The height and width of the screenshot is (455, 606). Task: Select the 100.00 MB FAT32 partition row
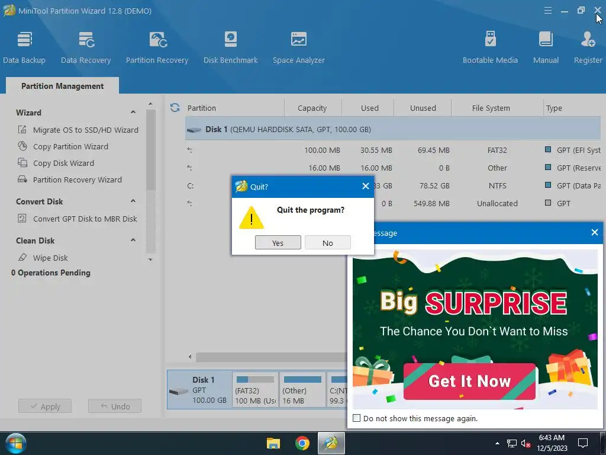coord(392,150)
